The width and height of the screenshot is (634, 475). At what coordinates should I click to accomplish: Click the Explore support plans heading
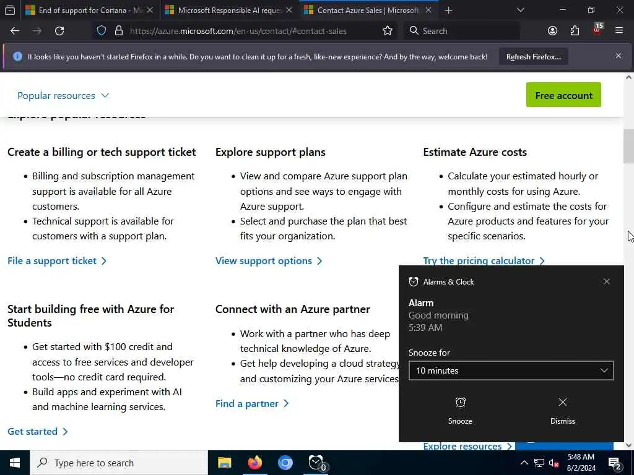click(x=270, y=152)
